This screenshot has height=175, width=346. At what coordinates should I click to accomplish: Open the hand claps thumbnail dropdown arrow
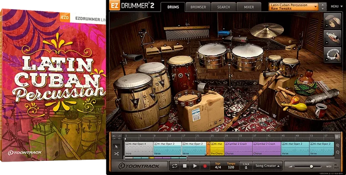[x=326, y=25]
